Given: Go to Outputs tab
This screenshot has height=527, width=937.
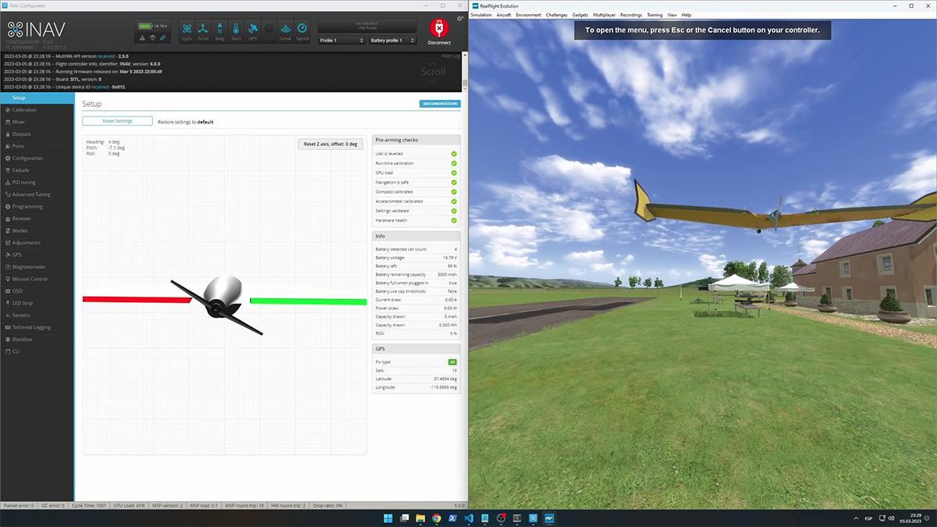Looking at the screenshot, I should pyautogui.click(x=37, y=134).
